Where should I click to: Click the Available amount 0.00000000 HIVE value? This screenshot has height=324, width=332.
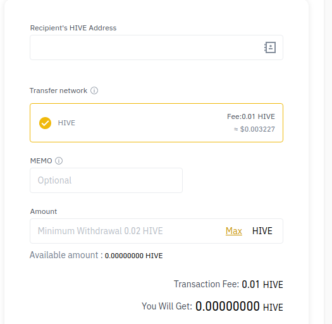[134, 256]
